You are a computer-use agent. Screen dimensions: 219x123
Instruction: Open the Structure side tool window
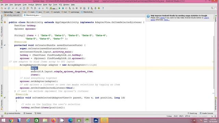pos(1,32)
